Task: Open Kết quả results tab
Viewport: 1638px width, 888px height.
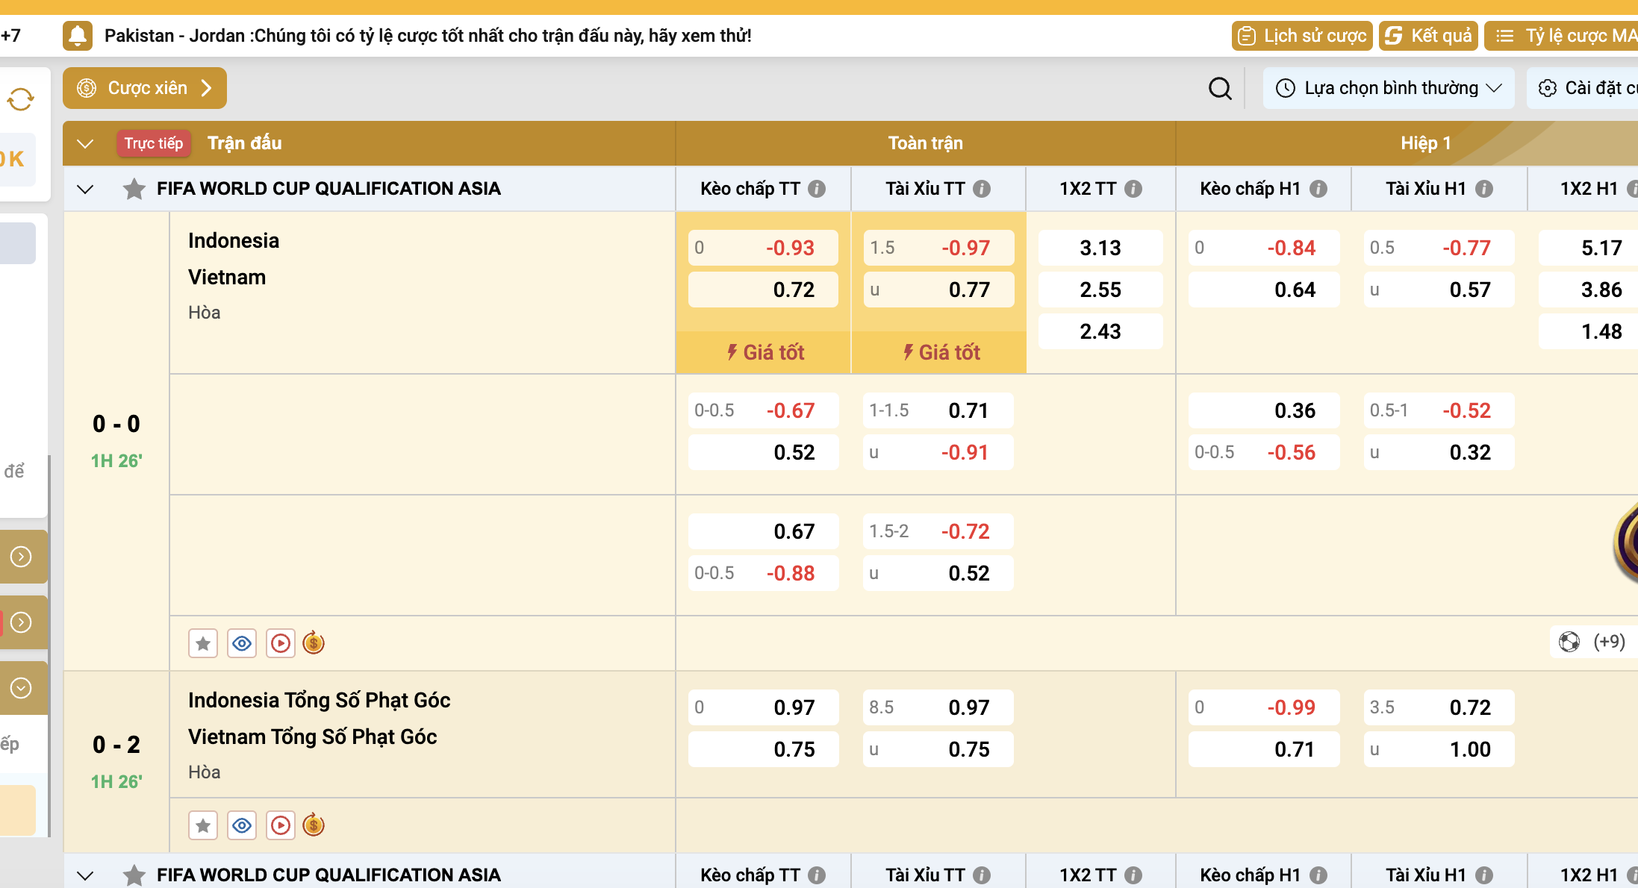Action: point(1428,36)
